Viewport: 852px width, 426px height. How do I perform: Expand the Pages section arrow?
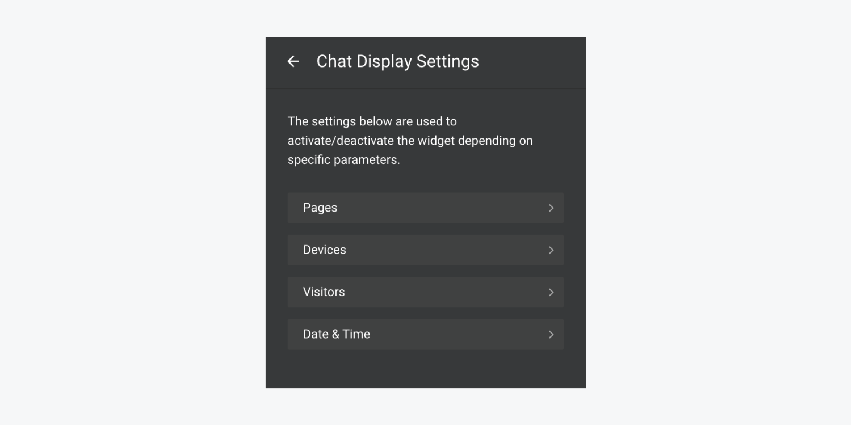click(551, 208)
